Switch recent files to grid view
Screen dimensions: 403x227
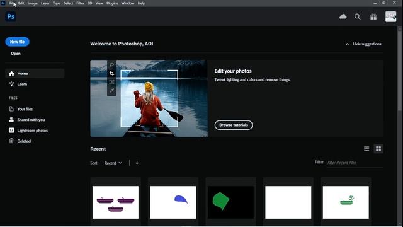(378, 149)
